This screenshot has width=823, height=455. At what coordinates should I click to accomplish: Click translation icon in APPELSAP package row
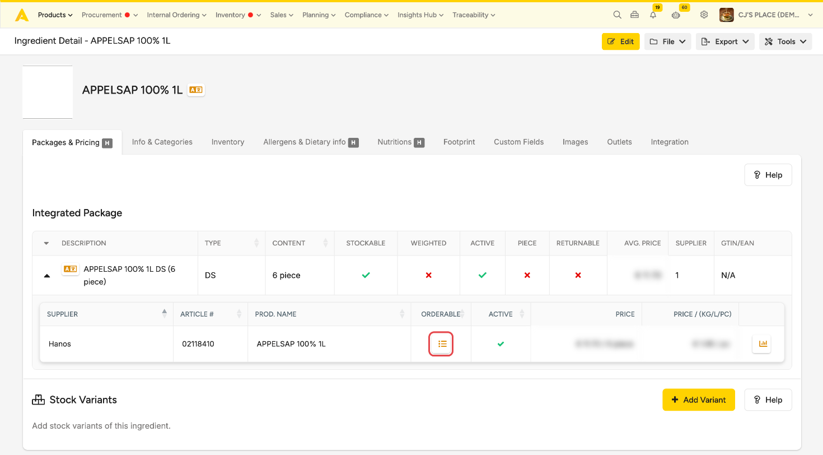point(70,269)
